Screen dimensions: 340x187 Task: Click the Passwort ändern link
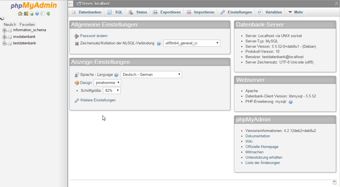click(94, 36)
